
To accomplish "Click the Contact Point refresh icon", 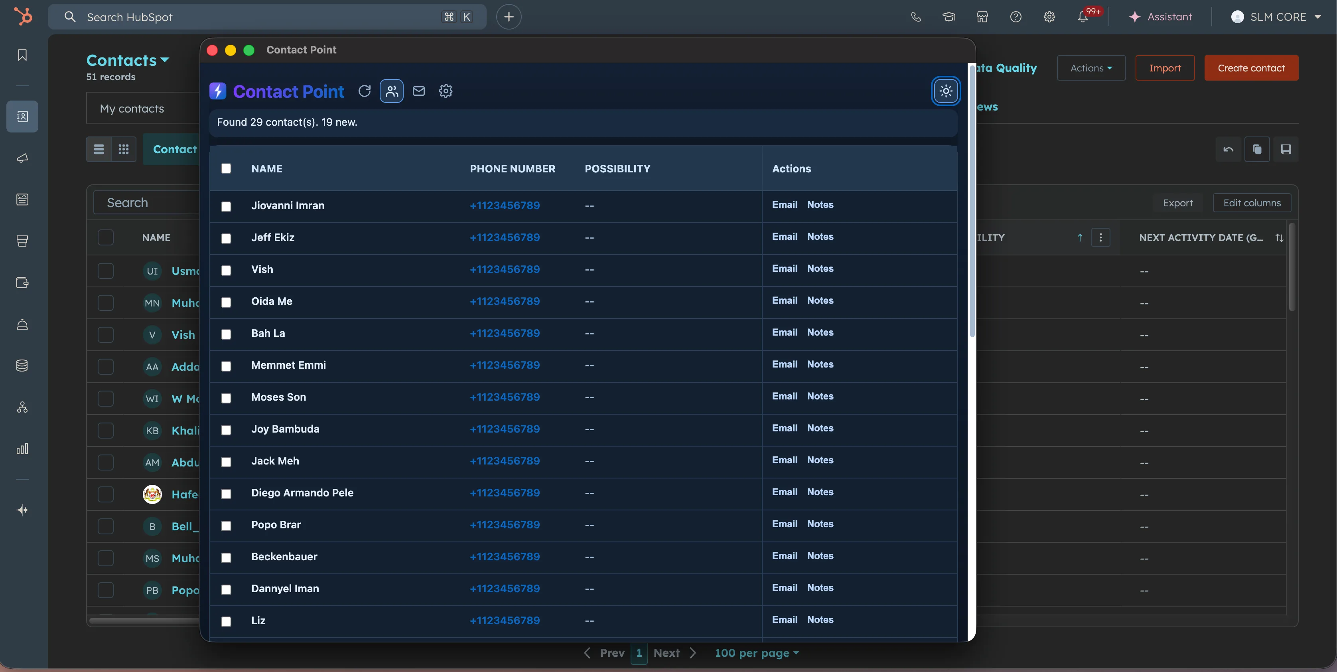I will pos(364,91).
